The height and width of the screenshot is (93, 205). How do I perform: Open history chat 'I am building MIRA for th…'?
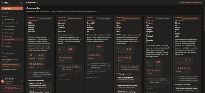pyautogui.click(x=11, y=70)
